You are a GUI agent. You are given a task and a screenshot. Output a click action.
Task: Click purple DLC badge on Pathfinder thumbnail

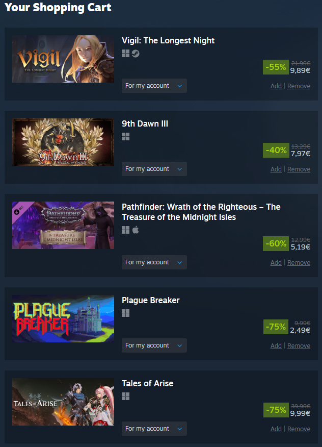click(19, 210)
